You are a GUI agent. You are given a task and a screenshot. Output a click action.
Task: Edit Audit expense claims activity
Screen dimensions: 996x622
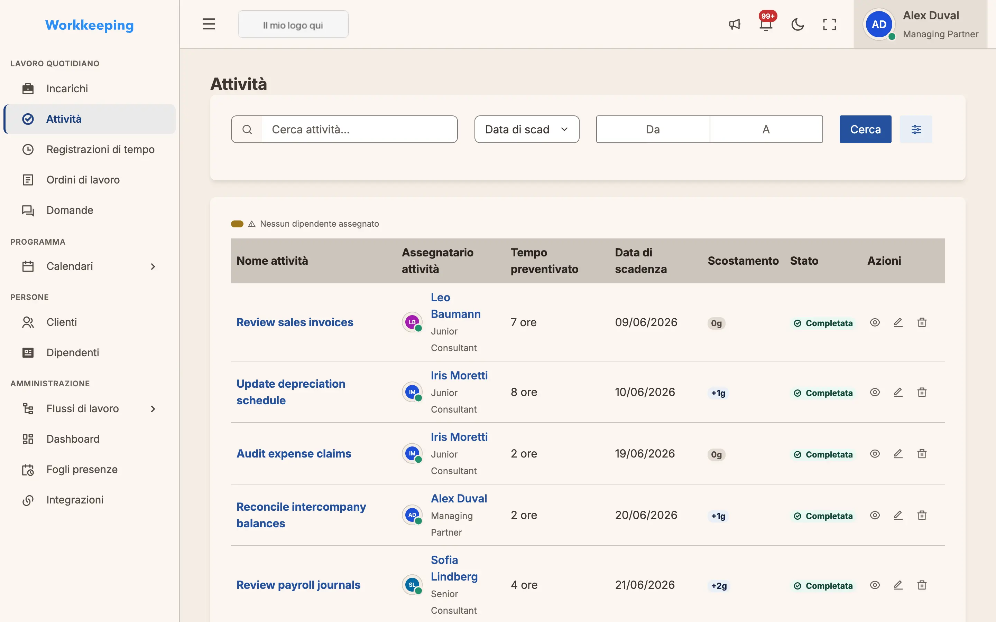pos(898,454)
